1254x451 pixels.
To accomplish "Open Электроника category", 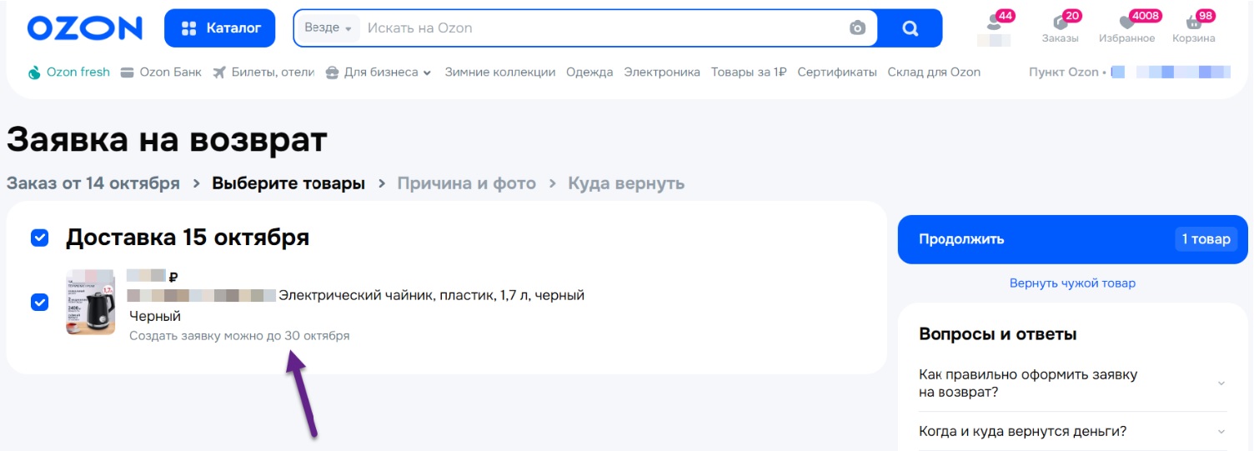I will [662, 73].
